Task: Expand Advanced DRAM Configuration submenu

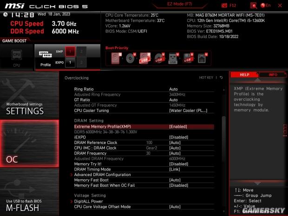Action: 102,175
